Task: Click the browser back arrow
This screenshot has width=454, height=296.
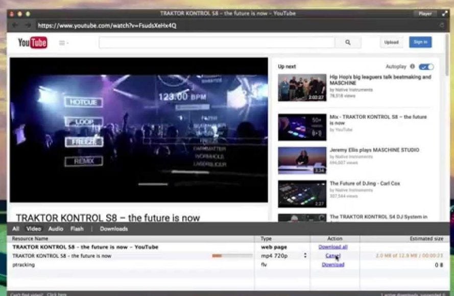Action: (x=14, y=26)
